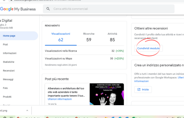Click the Cerca attività commerciali search field

(110, 9)
